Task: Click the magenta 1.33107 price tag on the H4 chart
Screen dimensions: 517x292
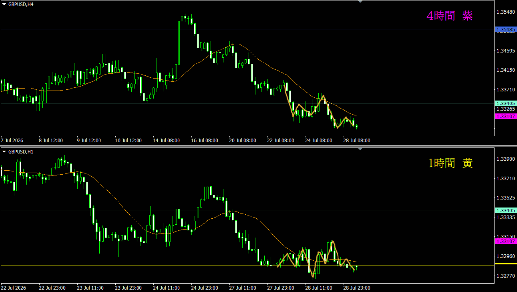Action: (505, 116)
